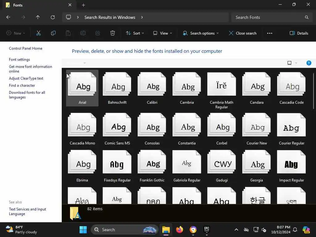Select the Impact Regular font

click(x=291, y=166)
